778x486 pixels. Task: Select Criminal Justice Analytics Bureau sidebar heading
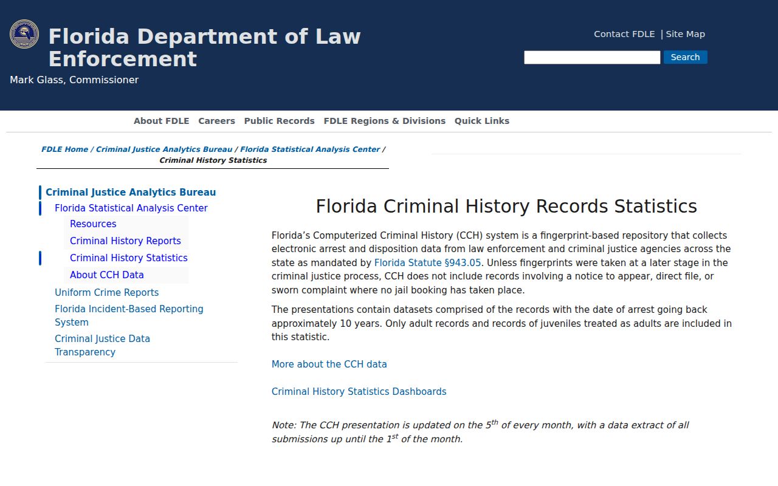[x=131, y=193]
